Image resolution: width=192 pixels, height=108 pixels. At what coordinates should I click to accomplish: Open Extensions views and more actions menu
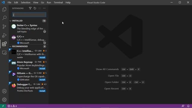point(44,8)
